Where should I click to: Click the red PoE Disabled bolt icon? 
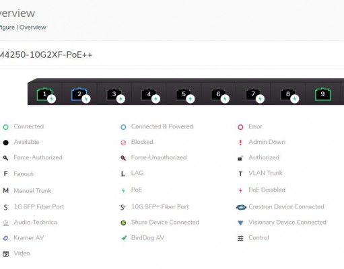[240, 190]
